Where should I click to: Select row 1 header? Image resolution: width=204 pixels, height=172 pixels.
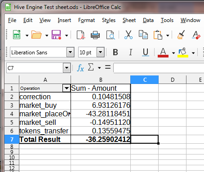pos(12,88)
